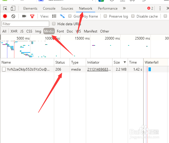Filter requests by Other

point(105,31)
